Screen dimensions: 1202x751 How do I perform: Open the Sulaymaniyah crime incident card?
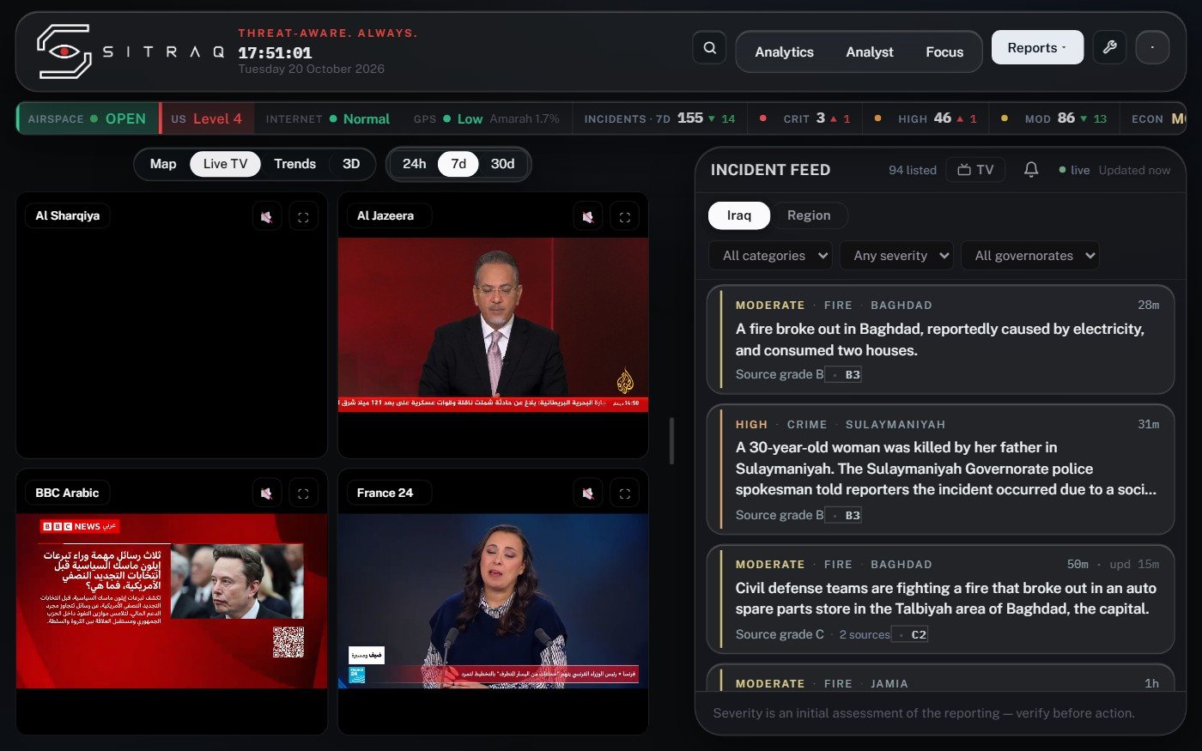(x=940, y=469)
